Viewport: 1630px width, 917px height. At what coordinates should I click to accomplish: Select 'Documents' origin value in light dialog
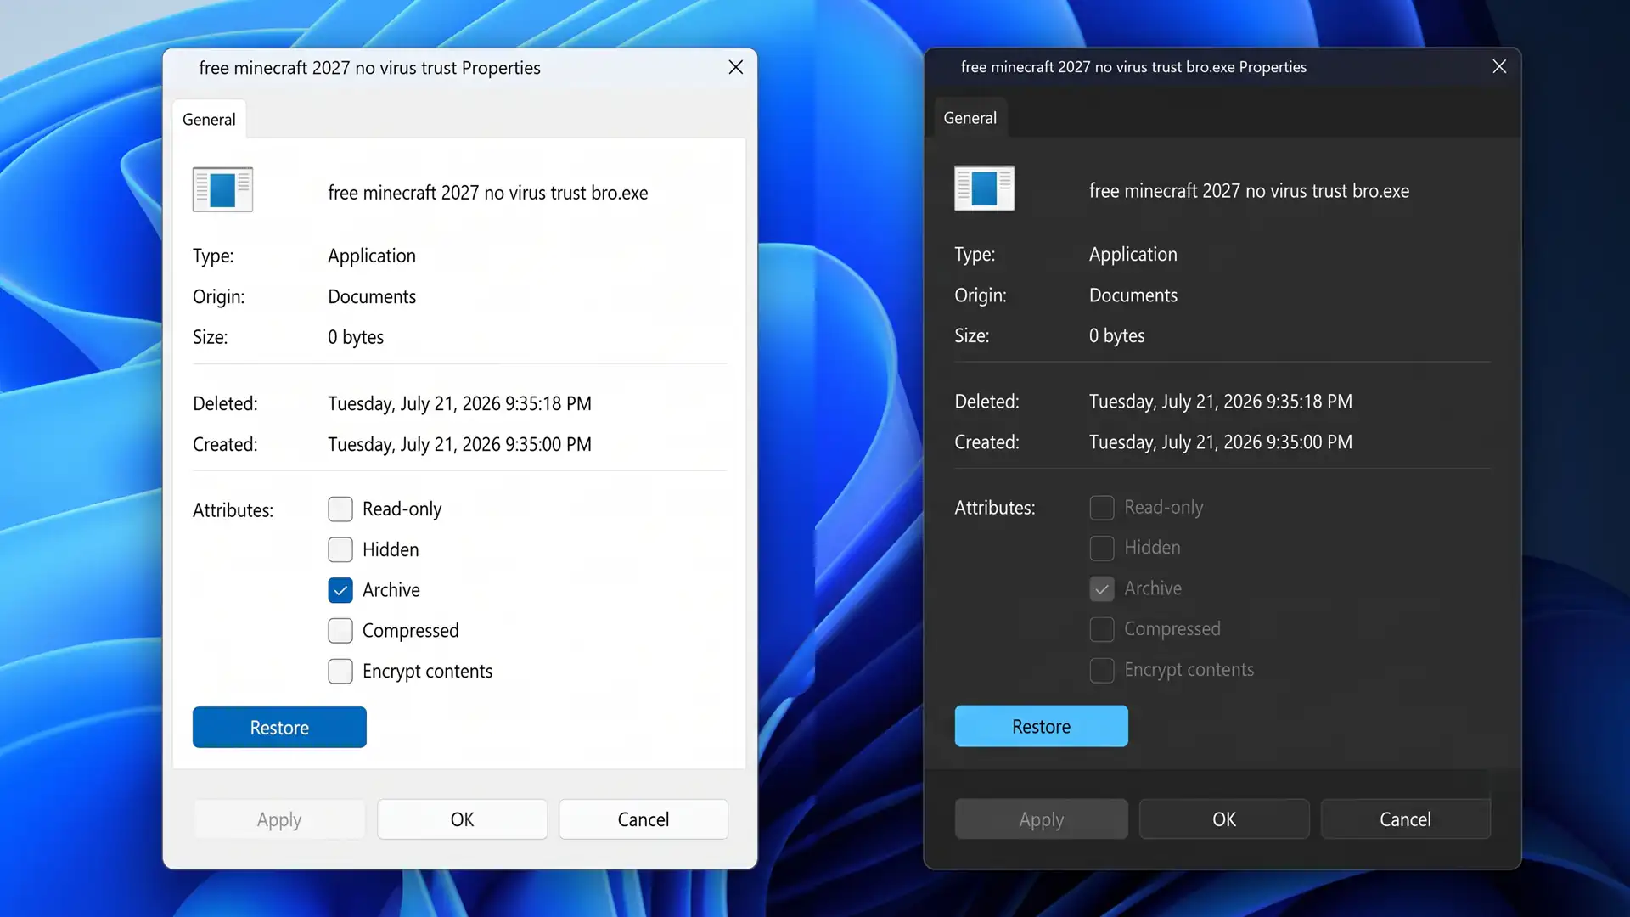pos(372,296)
